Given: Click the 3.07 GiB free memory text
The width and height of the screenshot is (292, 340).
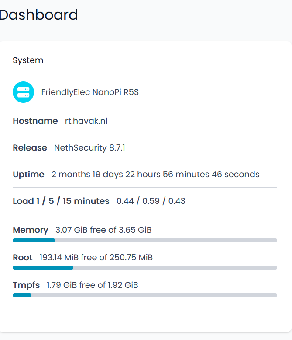Looking at the screenshot, I should 103,230.
